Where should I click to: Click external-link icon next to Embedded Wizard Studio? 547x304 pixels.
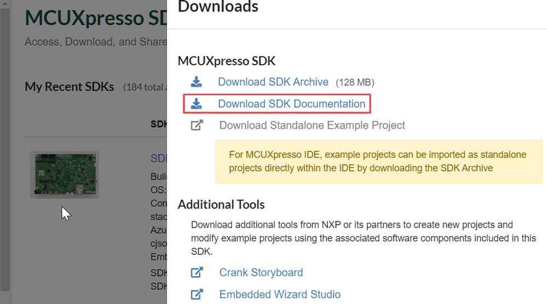point(197,294)
